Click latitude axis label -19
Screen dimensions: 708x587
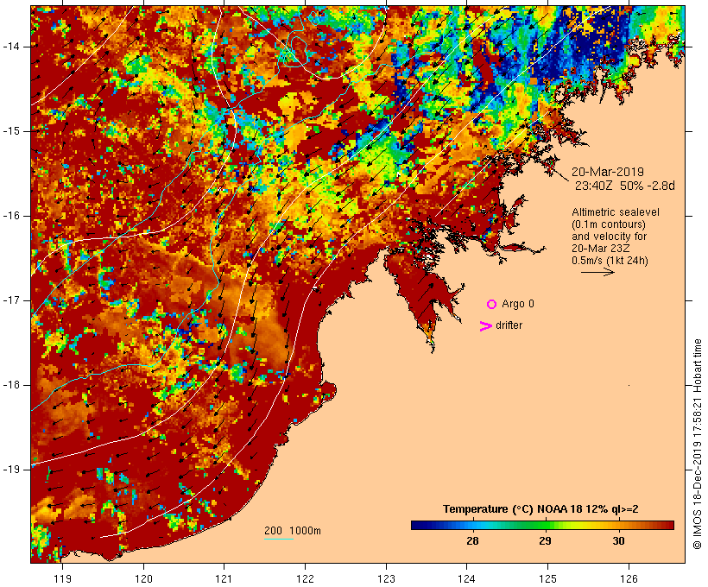(x=11, y=470)
